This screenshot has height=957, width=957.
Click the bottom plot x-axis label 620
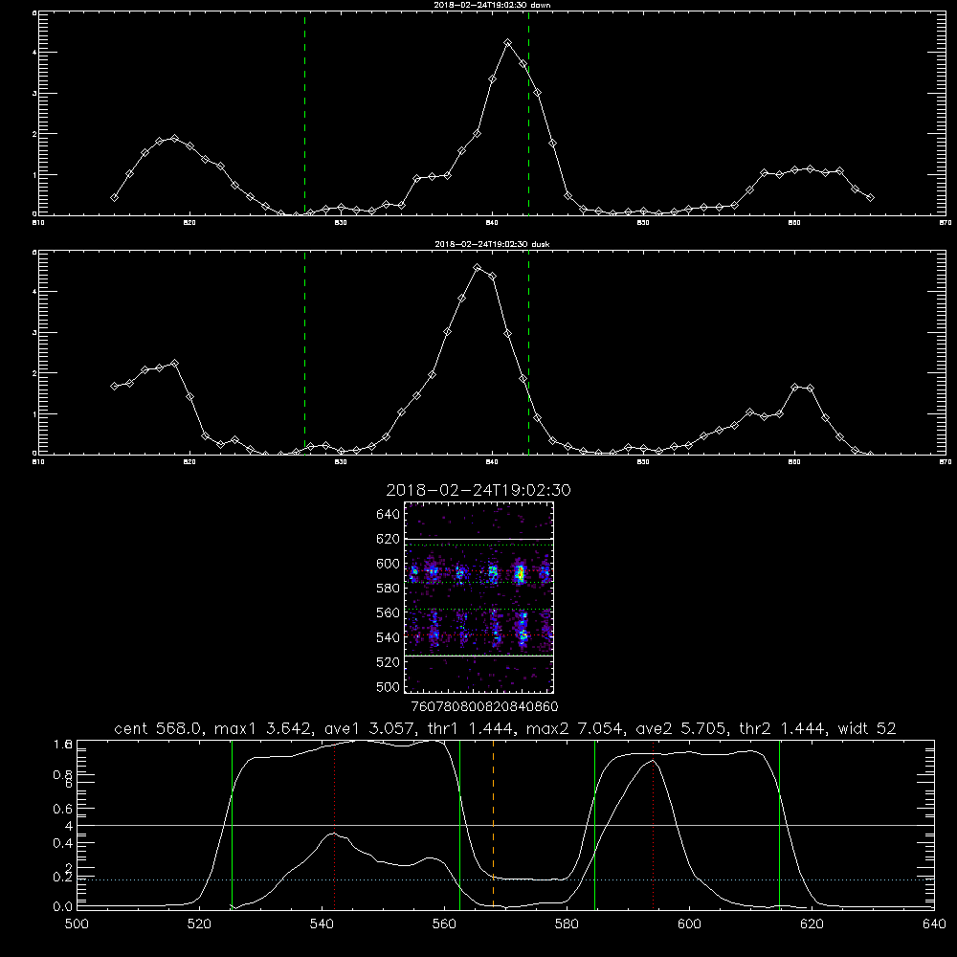(x=812, y=924)
